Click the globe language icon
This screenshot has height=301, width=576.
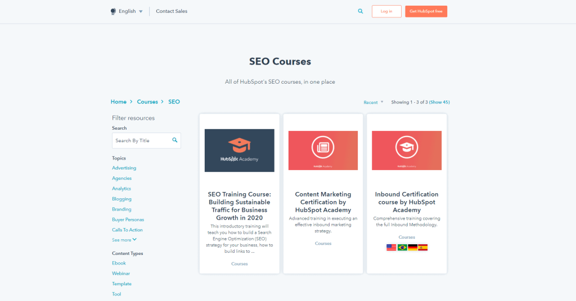[113, 11]
